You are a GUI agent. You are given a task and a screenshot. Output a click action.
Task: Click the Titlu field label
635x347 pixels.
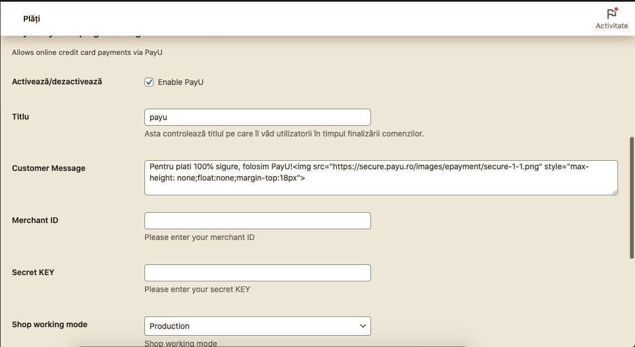pyautogui.click(x=20, y=117)
